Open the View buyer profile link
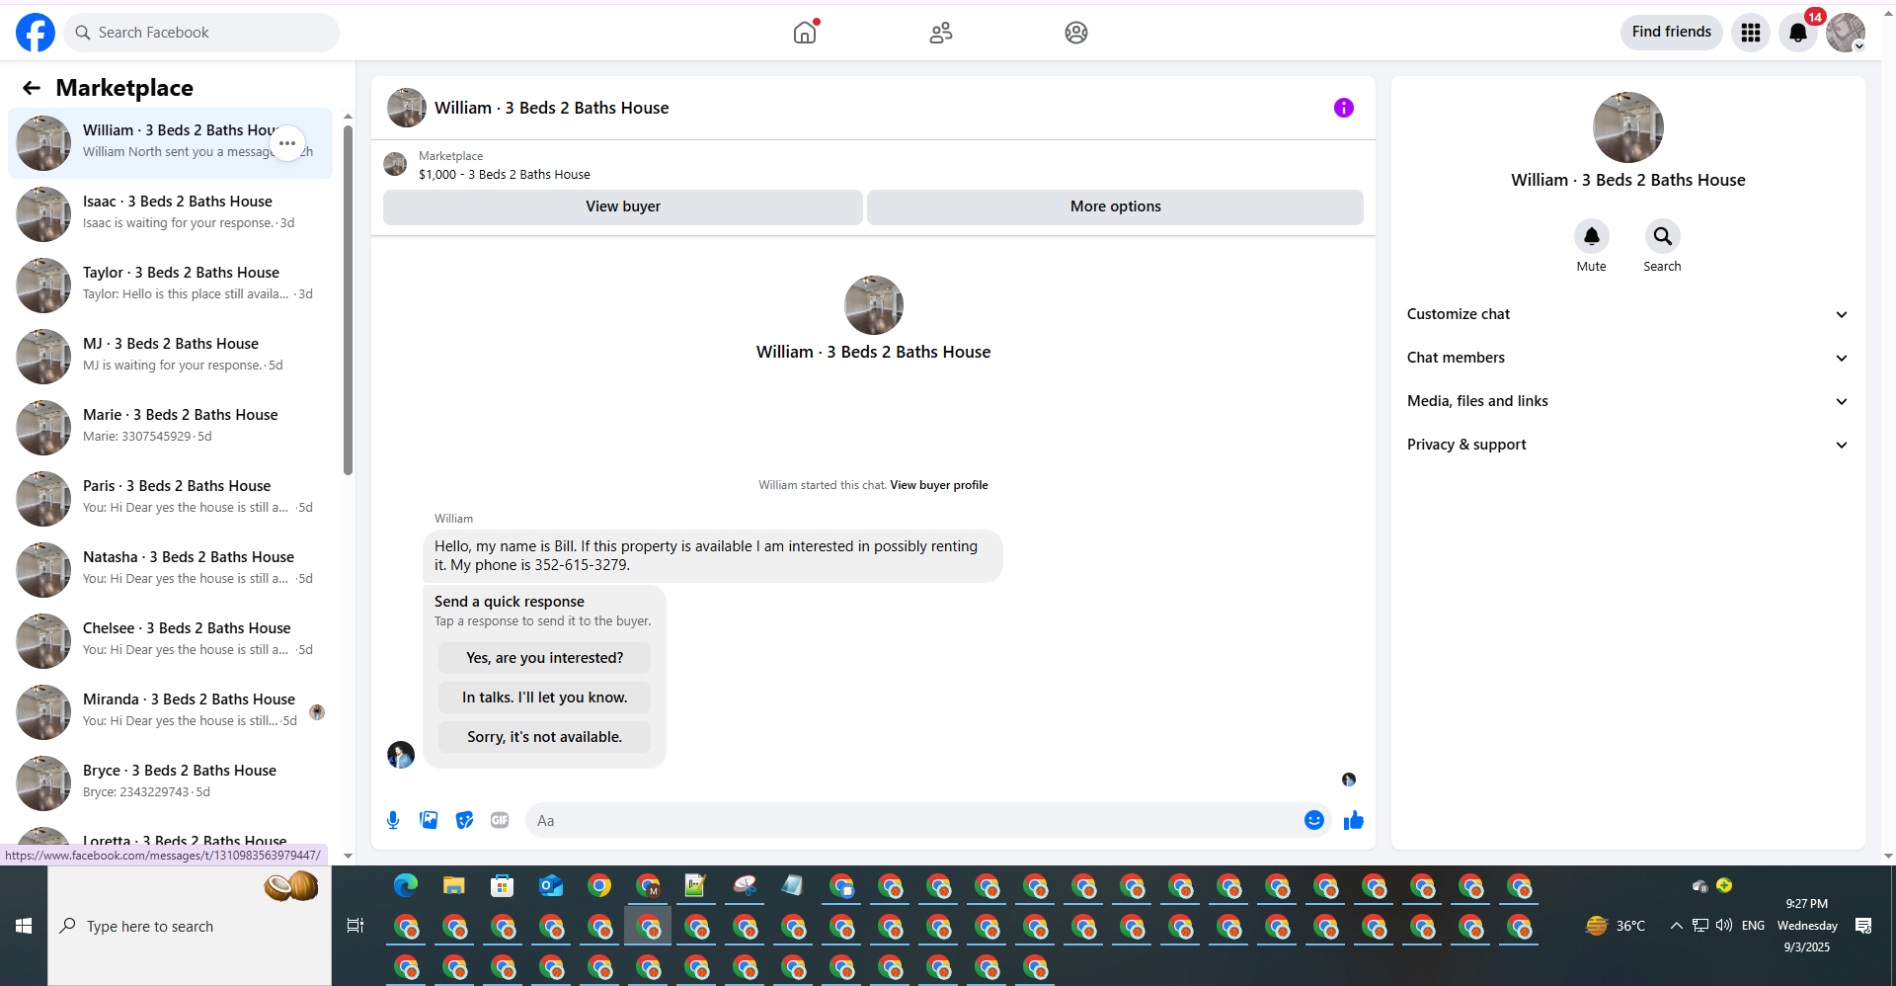The width and height of the screenshot is (1896, 986). point(939,485)
